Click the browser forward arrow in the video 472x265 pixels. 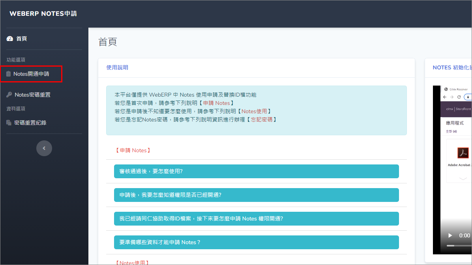(451, 97)
